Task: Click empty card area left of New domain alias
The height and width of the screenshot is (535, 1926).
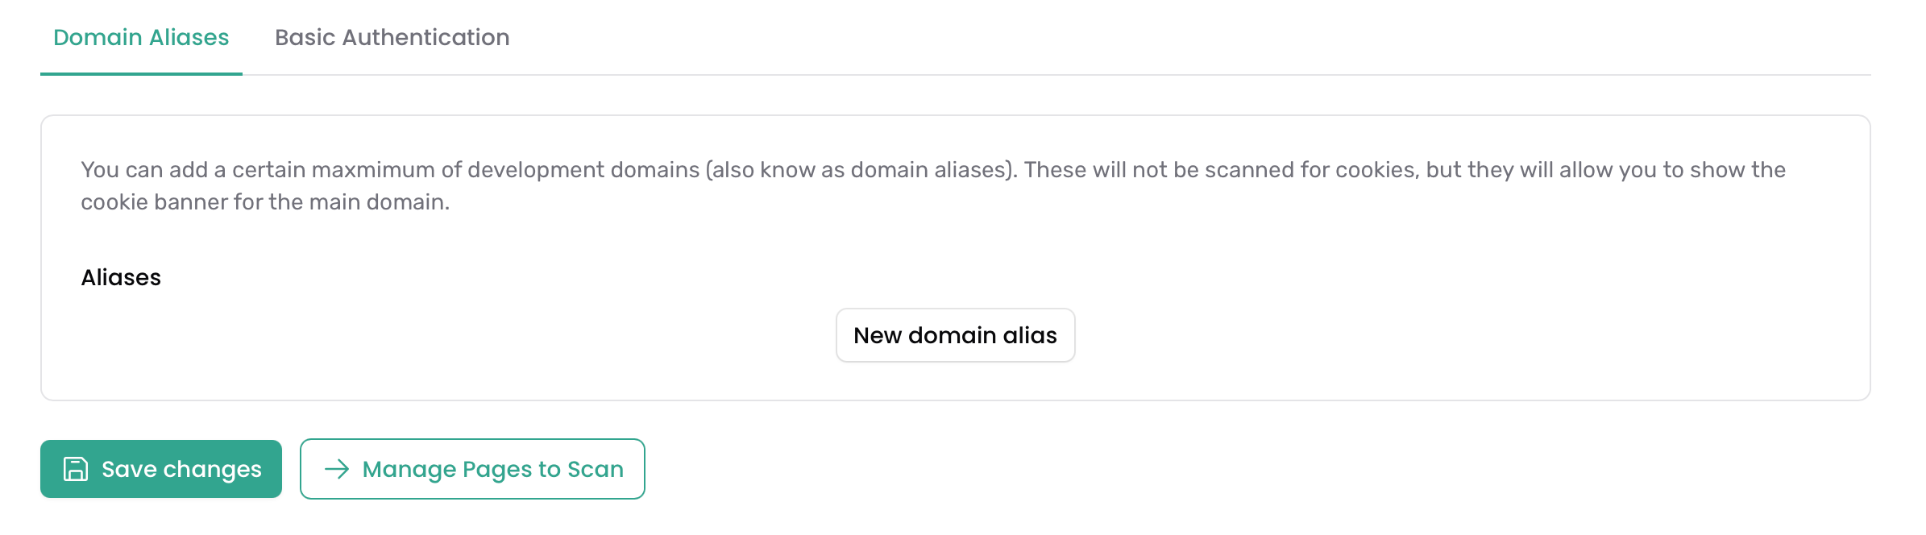Action: [451, 335]
